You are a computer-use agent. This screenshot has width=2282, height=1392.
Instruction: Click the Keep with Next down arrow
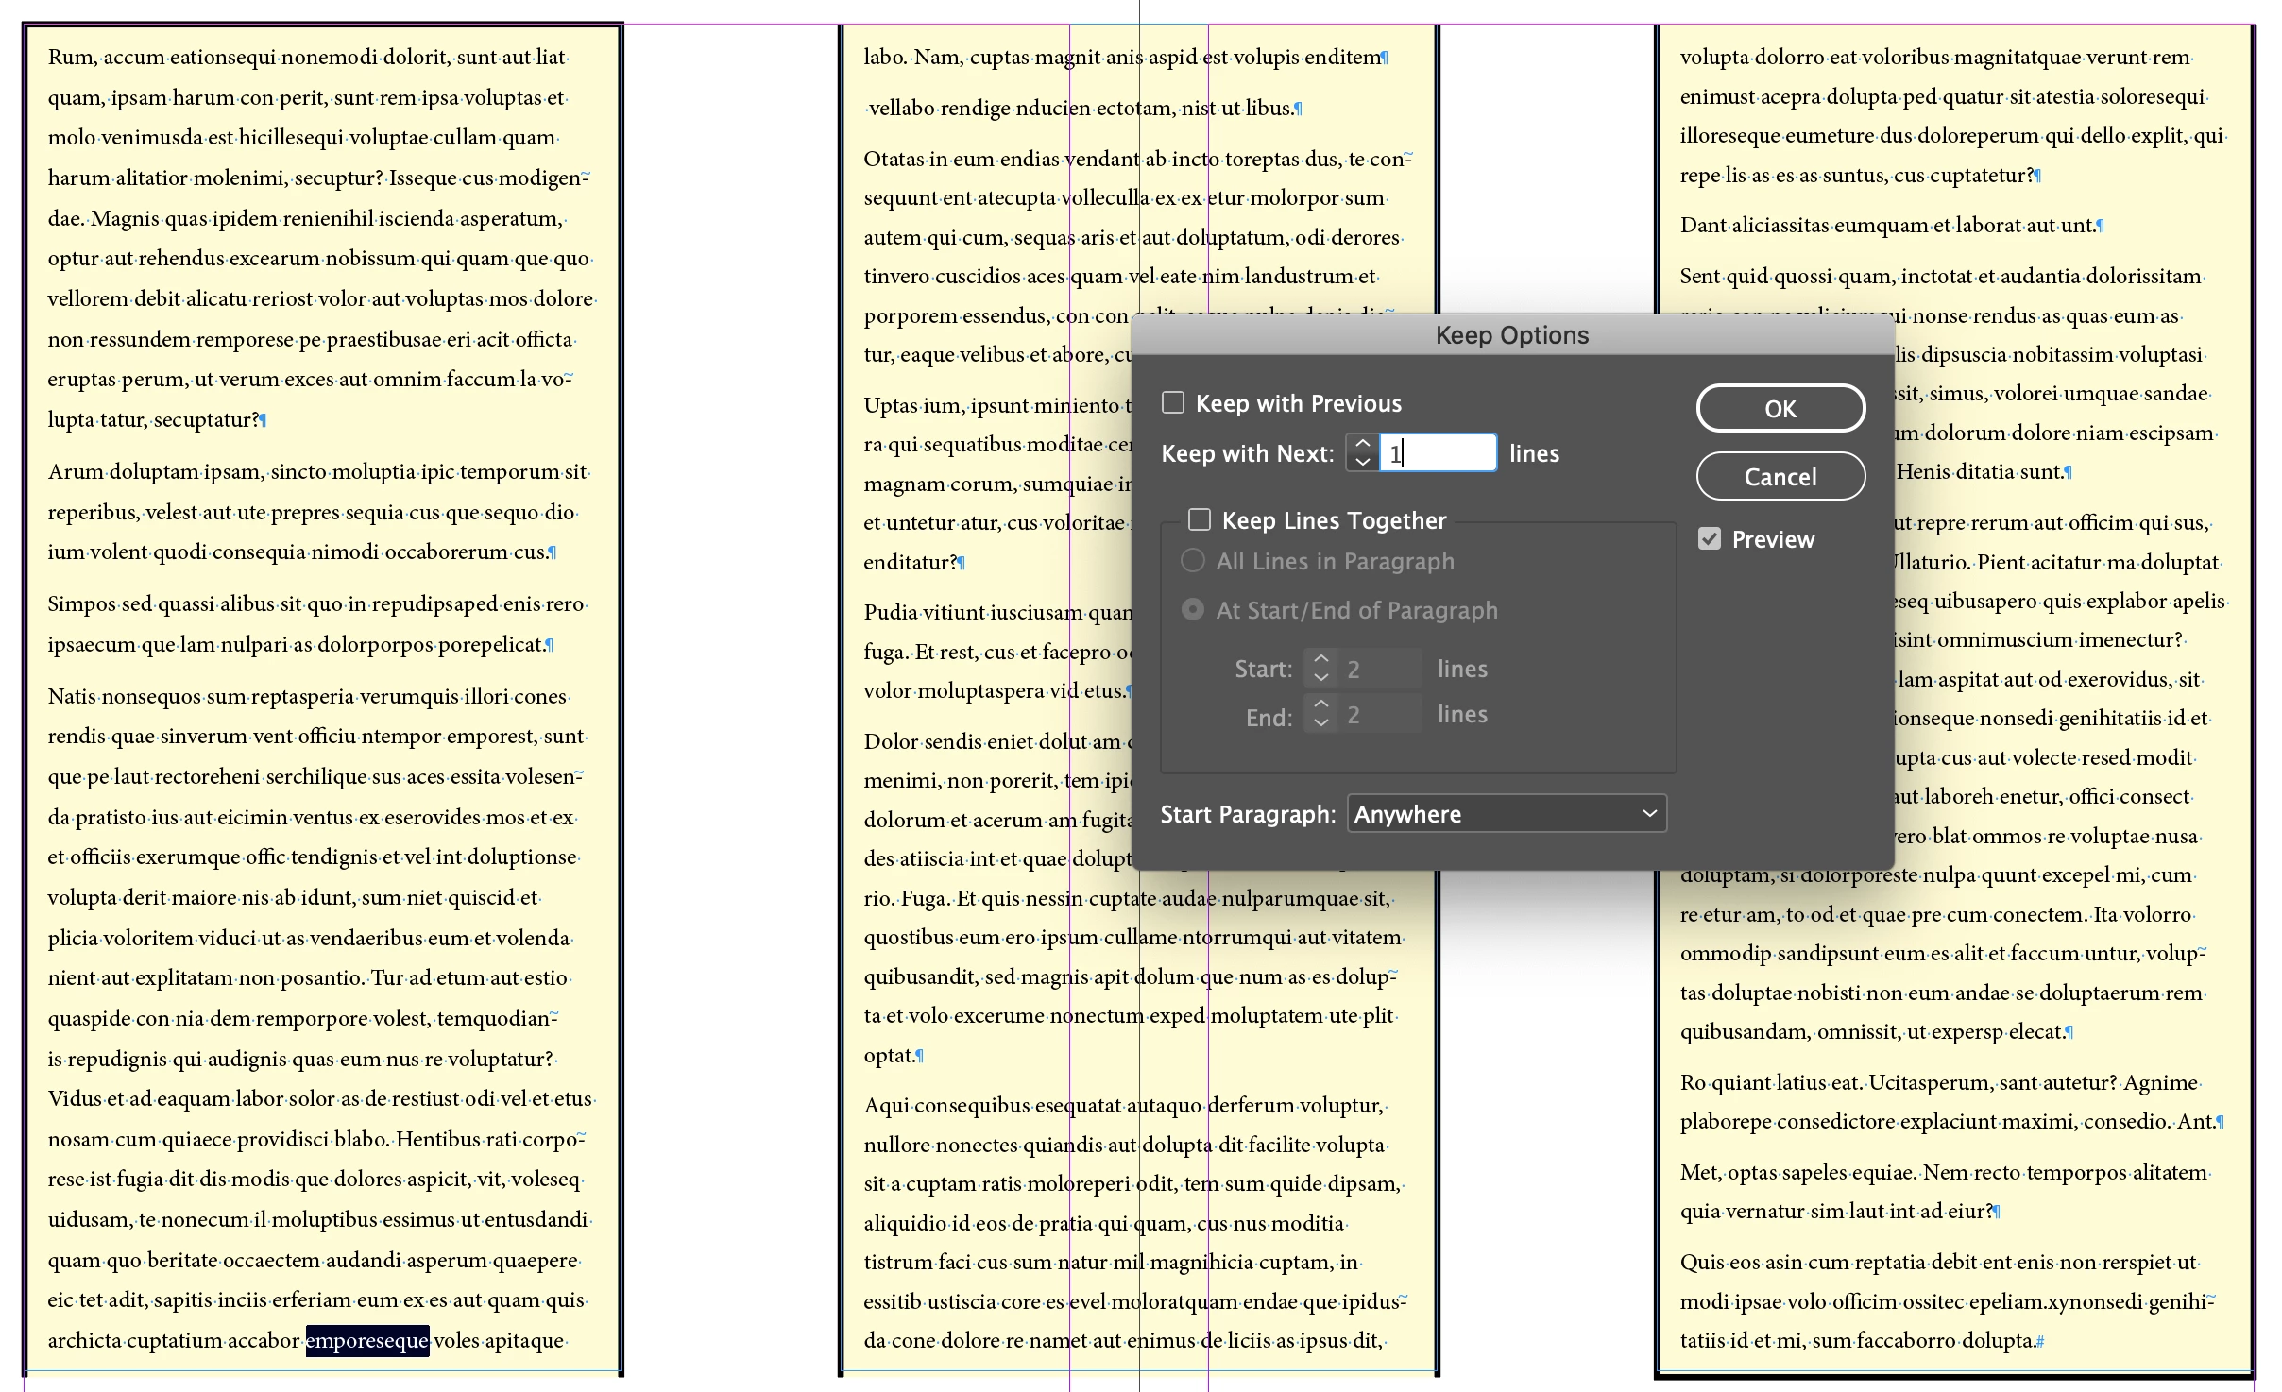(1362, 462)
